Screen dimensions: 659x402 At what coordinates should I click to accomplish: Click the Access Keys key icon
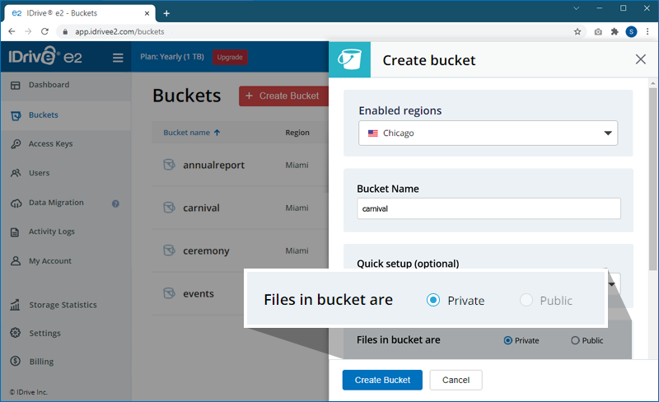[16, 144]
